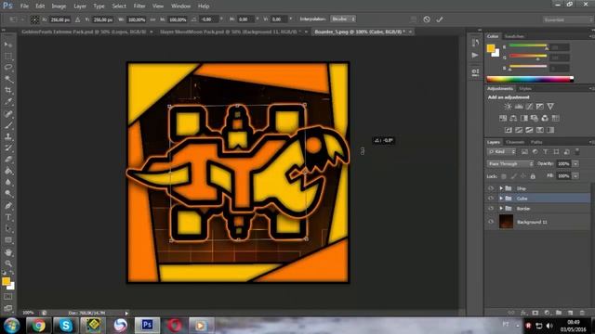This screenshot has height=334, width=595.
Task: Switch to the Channels tab
Action: pyautogui.click(x=514, y=142)
